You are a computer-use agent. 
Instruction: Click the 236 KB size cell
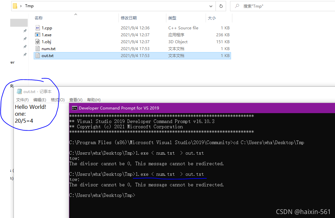(x=223, y=35)
